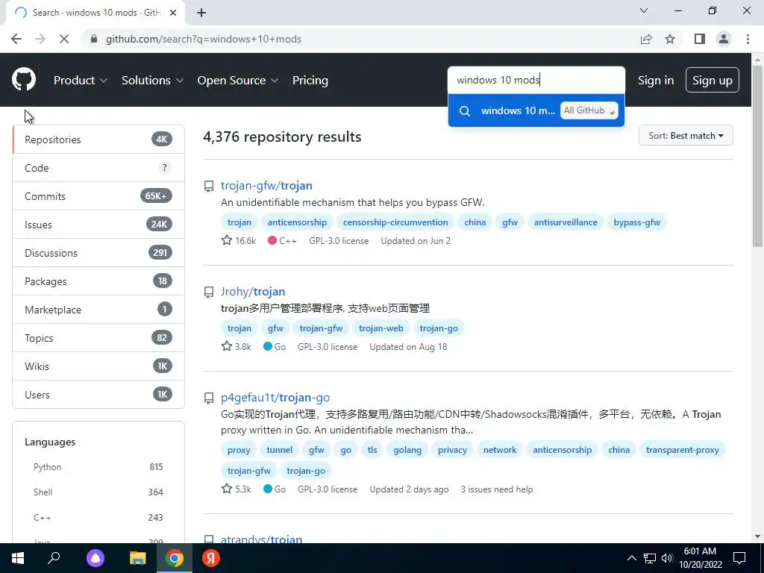
Task: Open the Sort: Best match dropdown
Action: tap(686, 136)
